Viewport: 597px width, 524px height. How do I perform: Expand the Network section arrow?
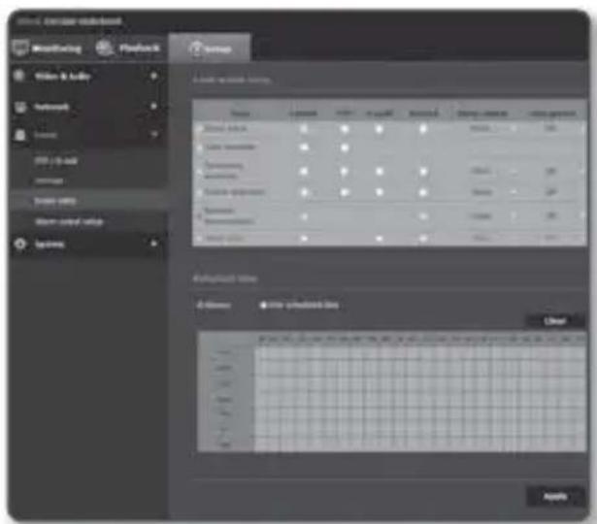153,106
